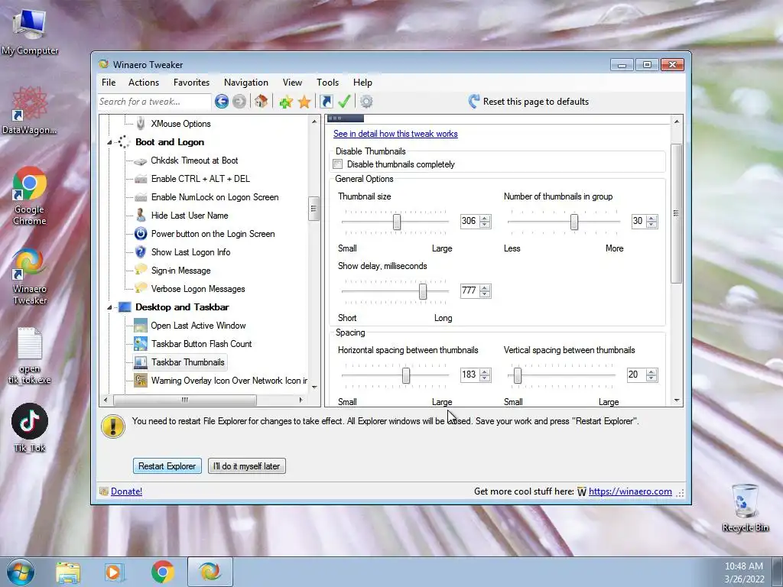The width and height of the screenshot is (783, 587).
Task: Click Open Last Active Window icon
Action: [x=141, y=326]
